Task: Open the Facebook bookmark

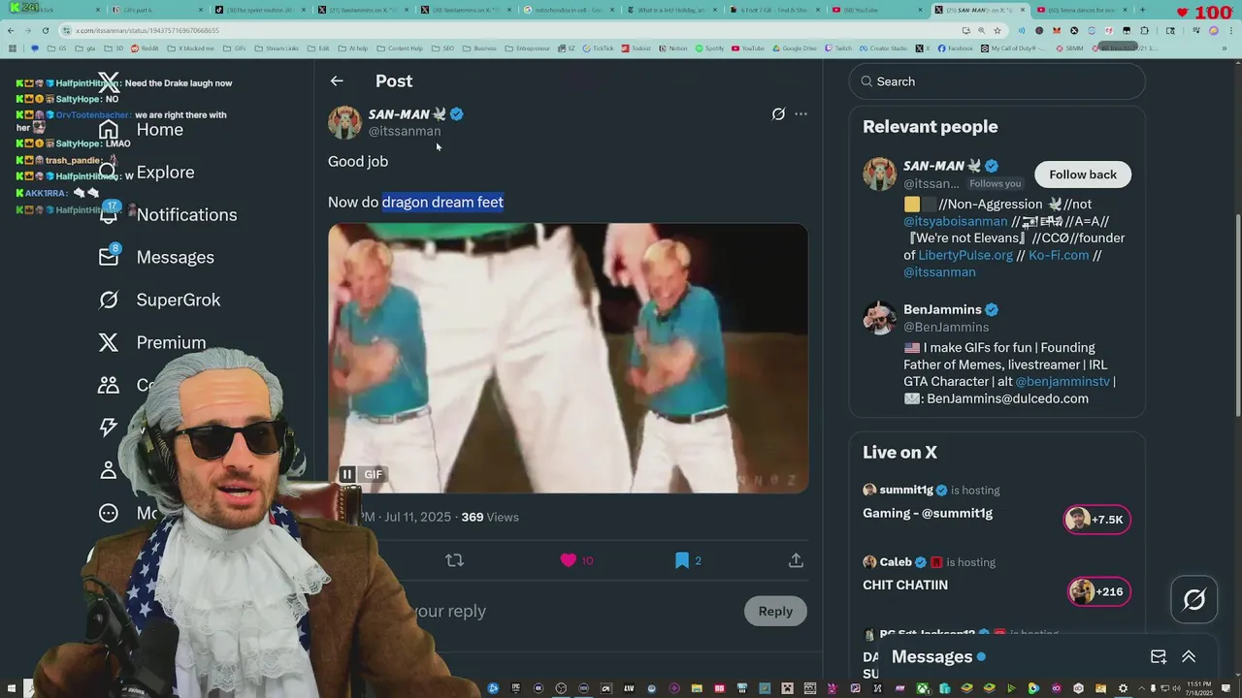Action: 955,48
